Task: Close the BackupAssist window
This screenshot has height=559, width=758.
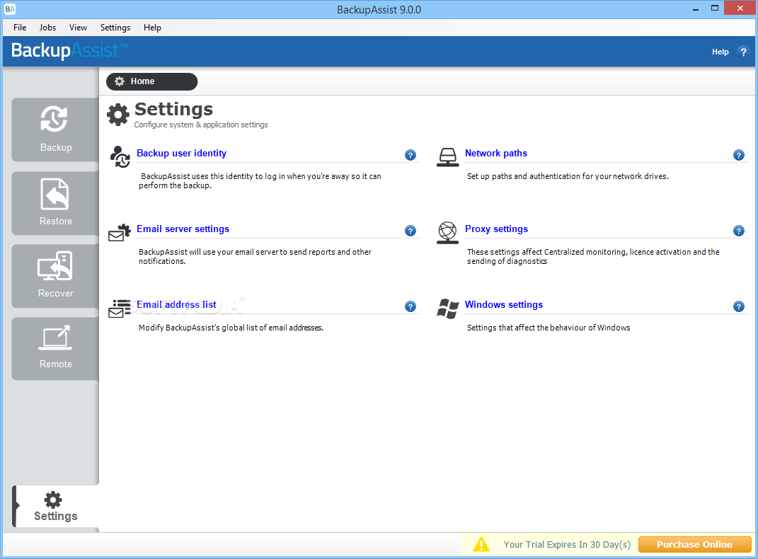Action: pos(740,8)
